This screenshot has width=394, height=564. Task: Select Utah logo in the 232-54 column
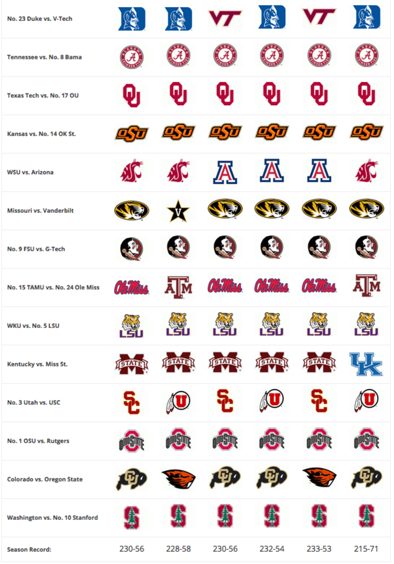pos(272,402)
